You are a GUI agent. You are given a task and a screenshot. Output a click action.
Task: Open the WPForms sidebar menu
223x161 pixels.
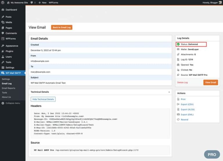(10, 39)
